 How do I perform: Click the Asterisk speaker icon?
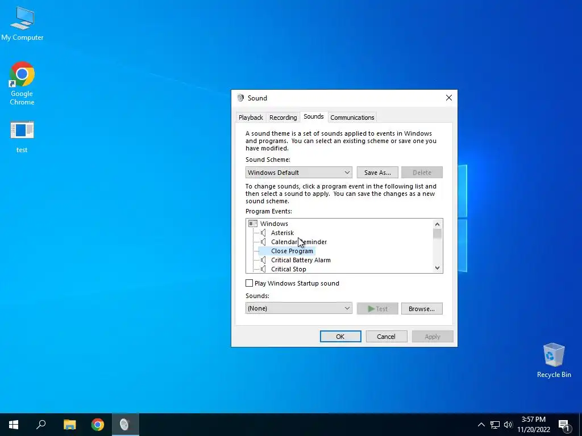click(x=263, y=233)
